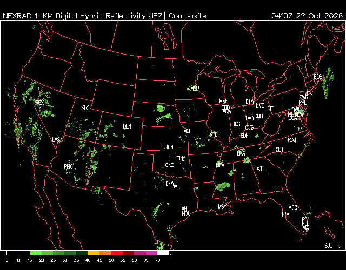Click the "45" value under the color scale
346x270 pixels.
tap(99, 260)
